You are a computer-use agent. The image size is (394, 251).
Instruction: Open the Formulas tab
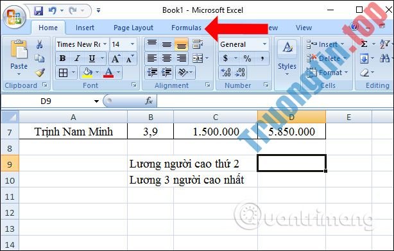click(x=186, y=28)
